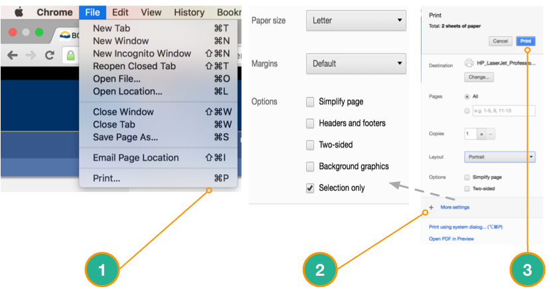Viewport: 549px width, 299px height.
Task: Click the Apple menu icon
Action: (x=18, y=12)
